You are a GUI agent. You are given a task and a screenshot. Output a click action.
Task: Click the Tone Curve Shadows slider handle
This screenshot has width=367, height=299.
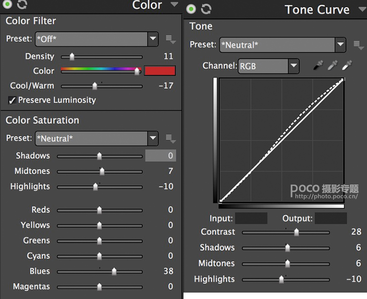pyautogui.click(x=288, y=248)
